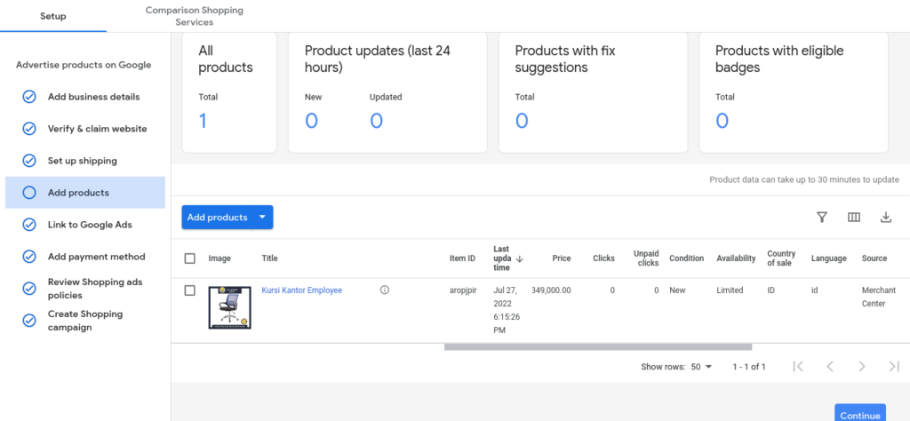This screenshot has width=910, height=421.
Task: Sort by the Language column header
Action: pyautogui.click(x=829, y=258)
